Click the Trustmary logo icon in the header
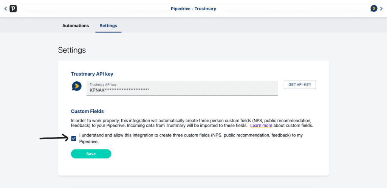The height and width of the screenshot is (188, 387). click(x=374, y=9)
